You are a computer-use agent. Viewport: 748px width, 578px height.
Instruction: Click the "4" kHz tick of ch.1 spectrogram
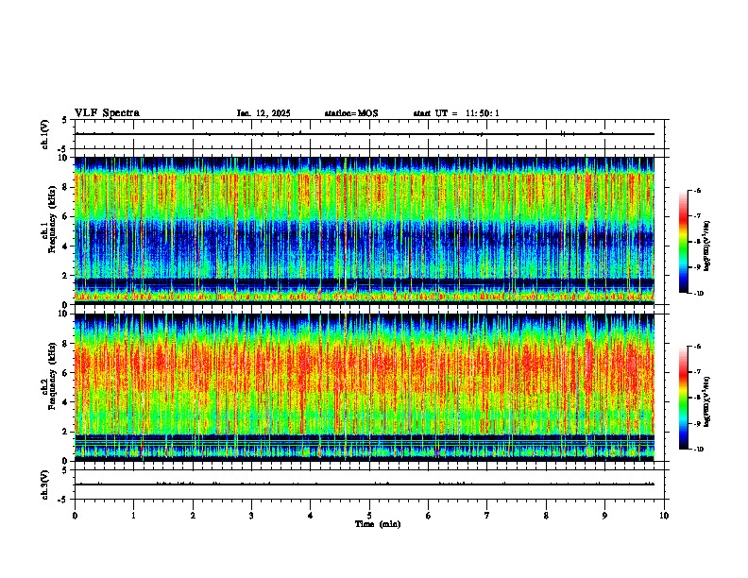66,246
